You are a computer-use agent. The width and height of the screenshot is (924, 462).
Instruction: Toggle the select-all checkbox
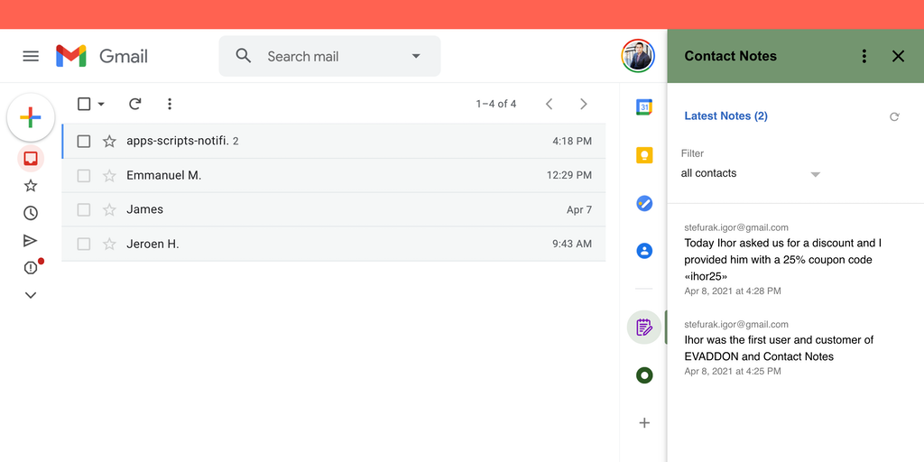[x=84, y=105]
